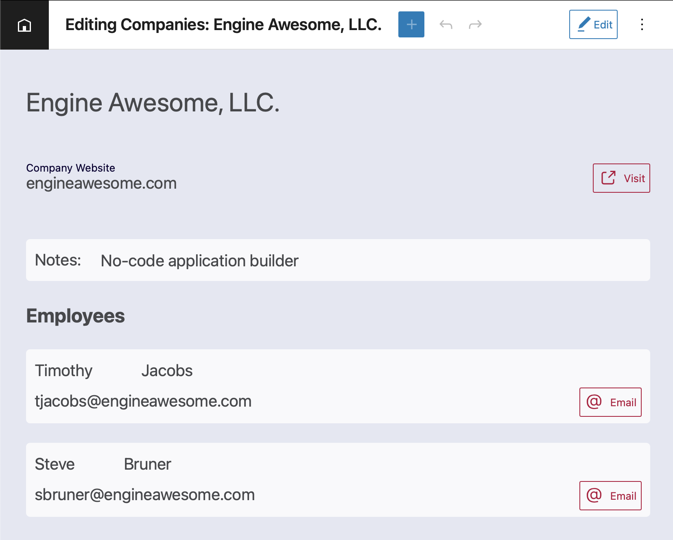Click tjacobs@engineawesome.com email address

143,401
